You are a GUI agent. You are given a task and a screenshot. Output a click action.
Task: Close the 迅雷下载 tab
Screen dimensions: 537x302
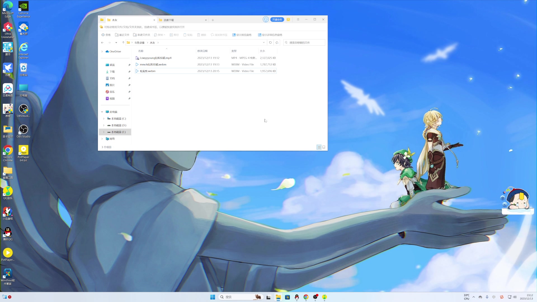pos(206,20)
